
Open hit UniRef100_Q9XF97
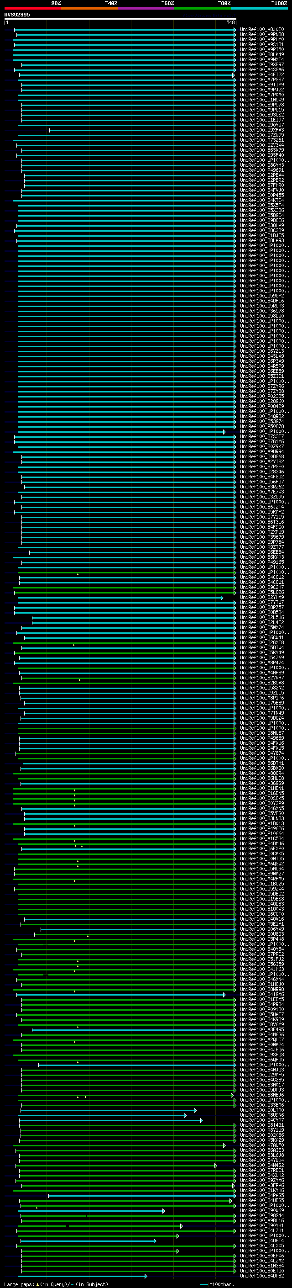tap(262, 64)
